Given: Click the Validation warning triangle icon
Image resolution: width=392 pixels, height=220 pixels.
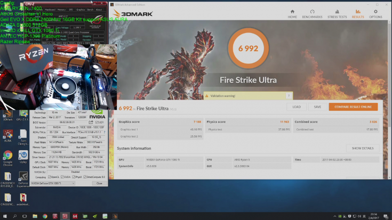Looking at the screenshot, I should point(206,96).
